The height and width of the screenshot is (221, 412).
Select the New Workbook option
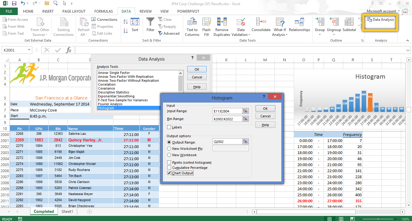(169, 155)
